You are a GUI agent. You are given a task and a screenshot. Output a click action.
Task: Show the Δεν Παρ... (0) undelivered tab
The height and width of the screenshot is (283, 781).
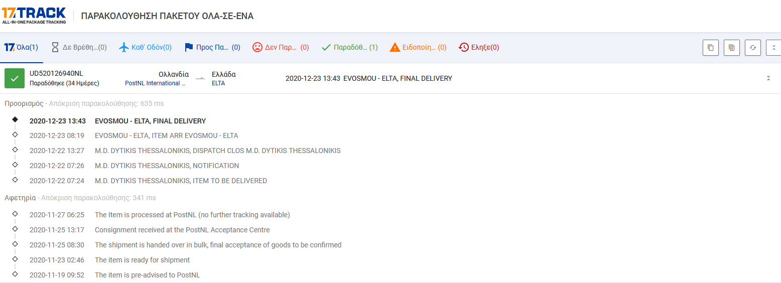pos(281,47)
